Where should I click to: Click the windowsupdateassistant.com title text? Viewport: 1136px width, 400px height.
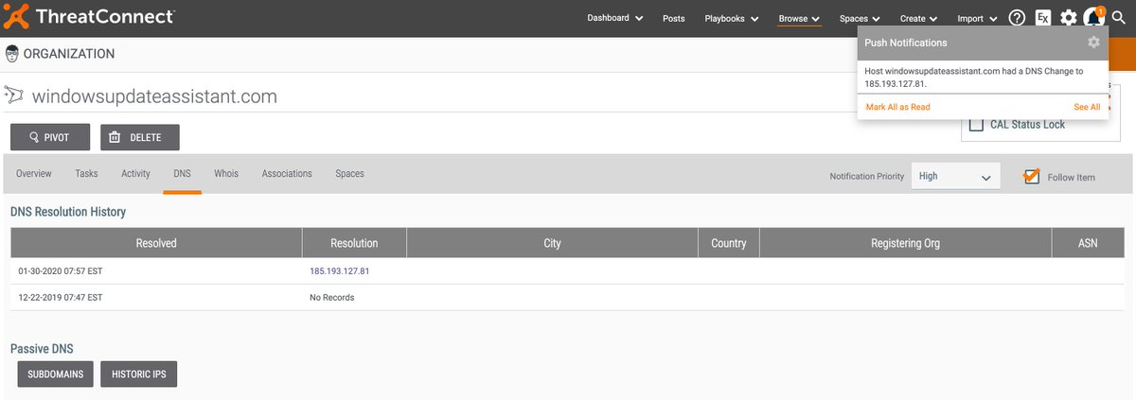(154, 96)
